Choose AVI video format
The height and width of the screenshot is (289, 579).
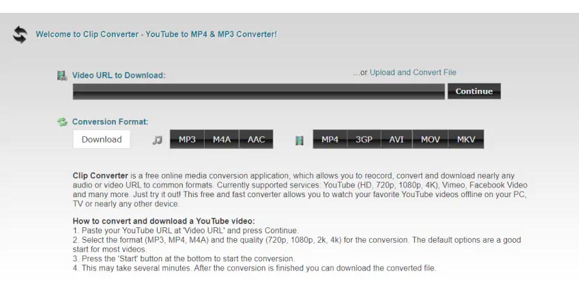click(x=396, y=139)
